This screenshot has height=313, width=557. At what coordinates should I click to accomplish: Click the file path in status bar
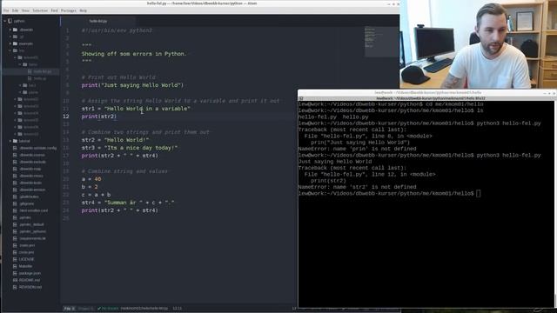tap(144, 309)
